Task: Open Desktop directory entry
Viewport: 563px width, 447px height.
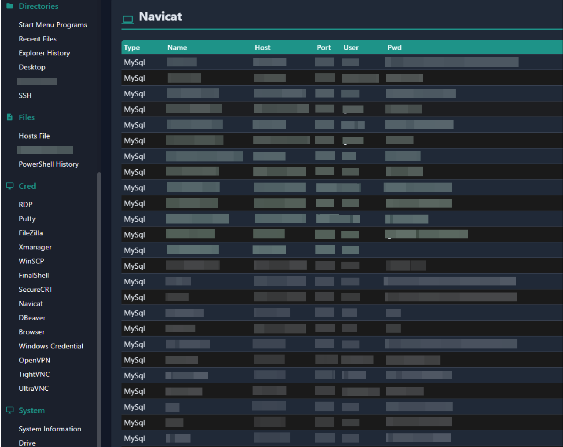Action: point(32,67)
